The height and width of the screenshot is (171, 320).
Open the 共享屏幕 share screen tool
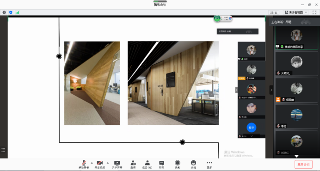[x=117, y=165]
